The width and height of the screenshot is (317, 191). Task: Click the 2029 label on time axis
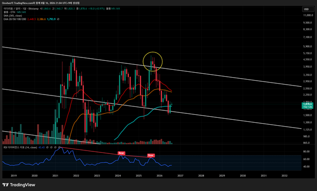[x=222, y=176]
